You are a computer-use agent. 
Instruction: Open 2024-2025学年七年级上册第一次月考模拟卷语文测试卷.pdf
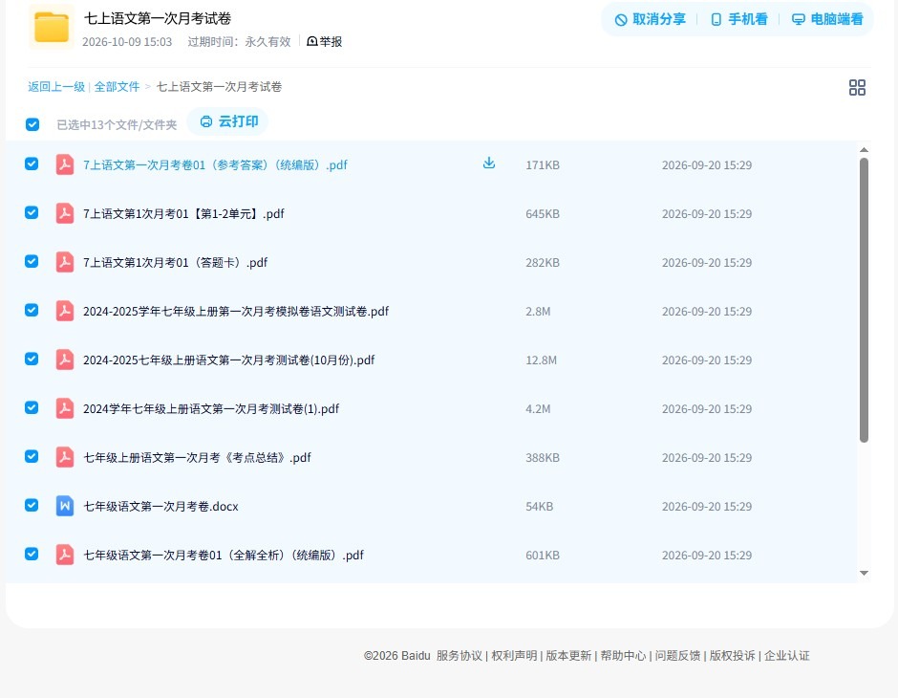(236, 311)
